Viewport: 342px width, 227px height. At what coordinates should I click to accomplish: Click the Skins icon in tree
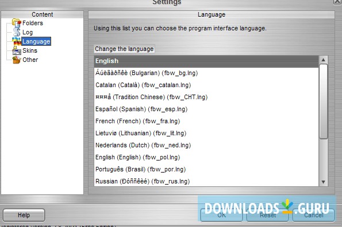coord(17,50)
